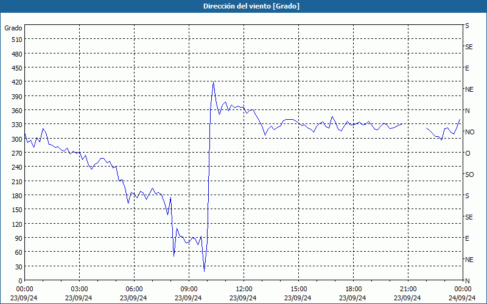Click the 21:00 time axis label
The width and height of the screenshot is (487, 304).
pos(408,289)
